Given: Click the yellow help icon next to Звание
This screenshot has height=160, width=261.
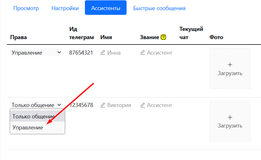Looking at the screenshot, I should pos(163,37).
